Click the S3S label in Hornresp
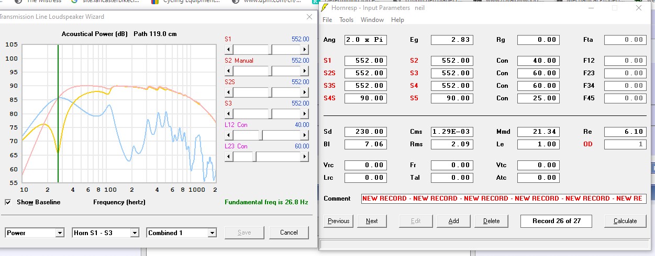This screenshot has height=256, width=655. 329,86
